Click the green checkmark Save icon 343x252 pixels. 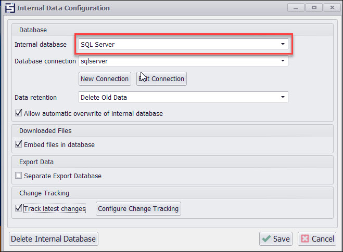(x=266, y=239)
